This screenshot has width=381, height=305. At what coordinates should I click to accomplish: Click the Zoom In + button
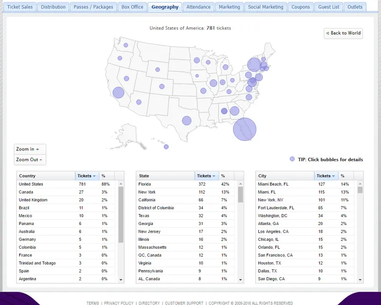point(30,149)
